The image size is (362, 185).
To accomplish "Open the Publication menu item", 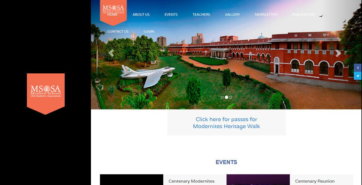I will point(303,14).
